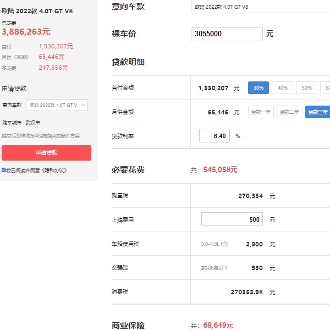
Task: Toggle the 我已阅读并同意 agreement checkbox
Action: (4, 170)
